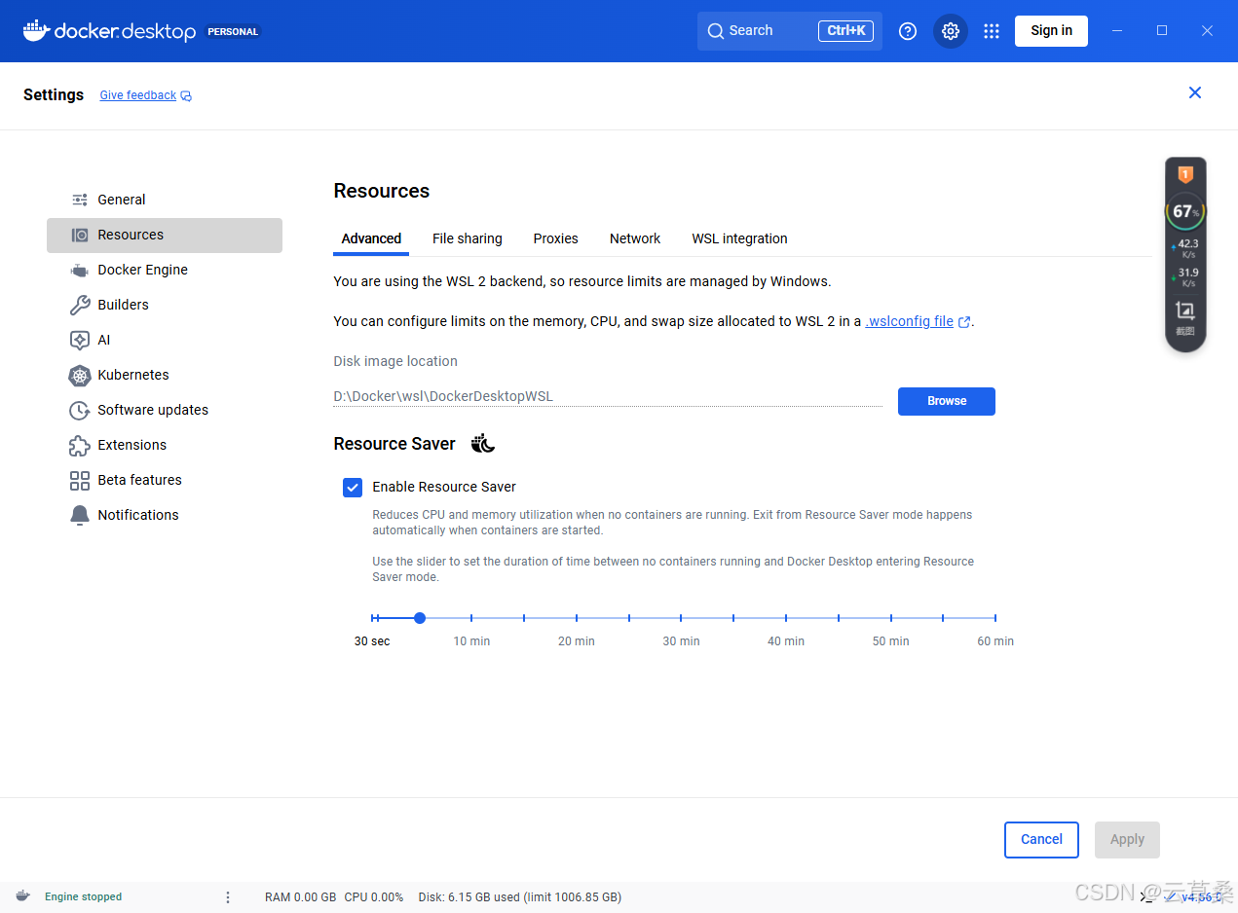Image resolution: width=1238 pixels, height=913 pixels.
Task: Switch to the File sharing tab
Action: tap(468, 238)
